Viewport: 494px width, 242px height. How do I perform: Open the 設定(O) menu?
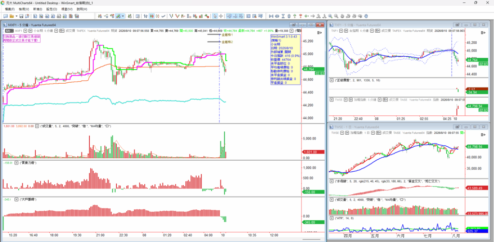52,9
